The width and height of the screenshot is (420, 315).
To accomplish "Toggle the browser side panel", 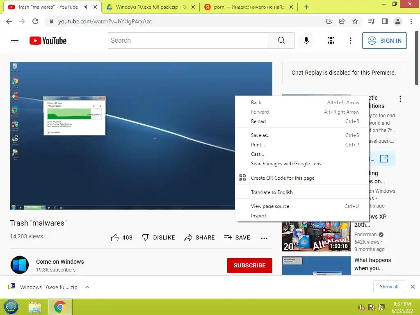I will click(385, 21).
